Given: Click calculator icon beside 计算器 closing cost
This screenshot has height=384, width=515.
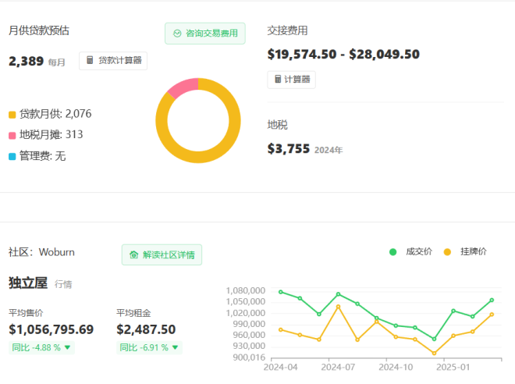Looking at the screenshot, I should click(278, 79).
